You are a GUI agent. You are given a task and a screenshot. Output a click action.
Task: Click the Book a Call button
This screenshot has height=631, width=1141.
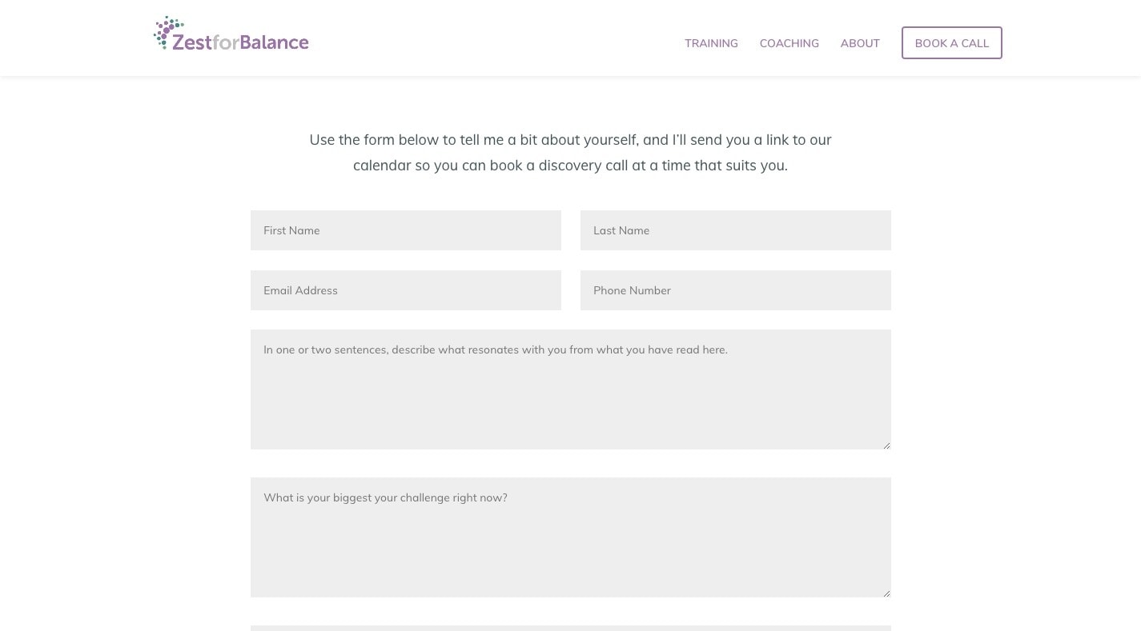(951, 43)
